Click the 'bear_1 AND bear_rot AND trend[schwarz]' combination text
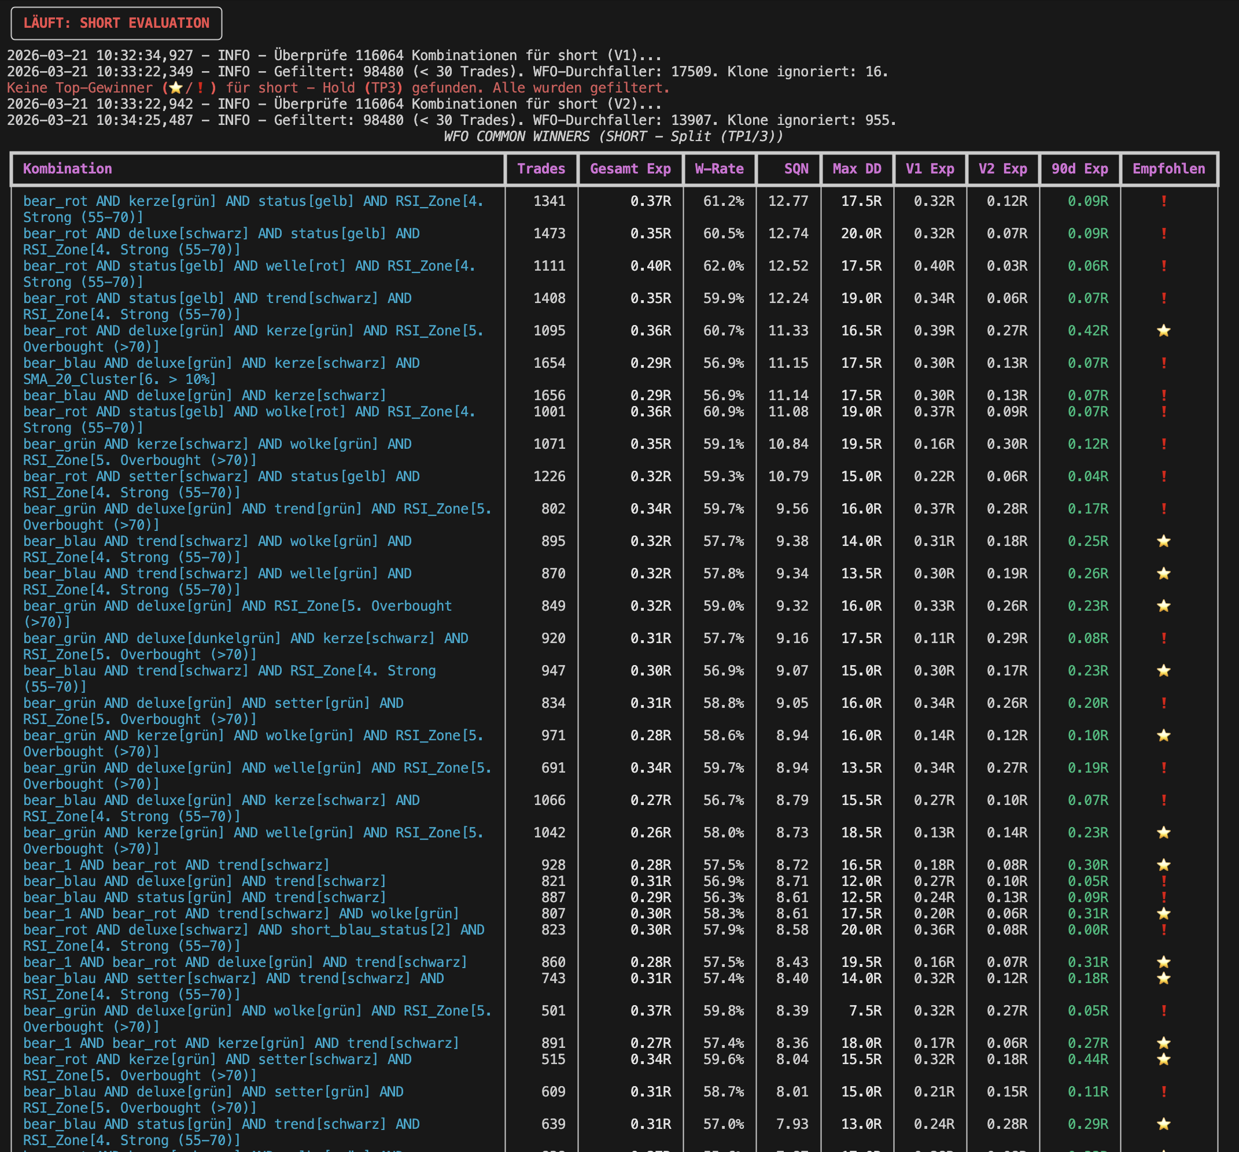Screen dimensions: 1239x1152 pos(176,865)
